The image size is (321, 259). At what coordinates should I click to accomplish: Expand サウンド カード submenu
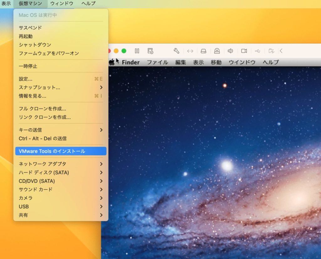(61, 189)
